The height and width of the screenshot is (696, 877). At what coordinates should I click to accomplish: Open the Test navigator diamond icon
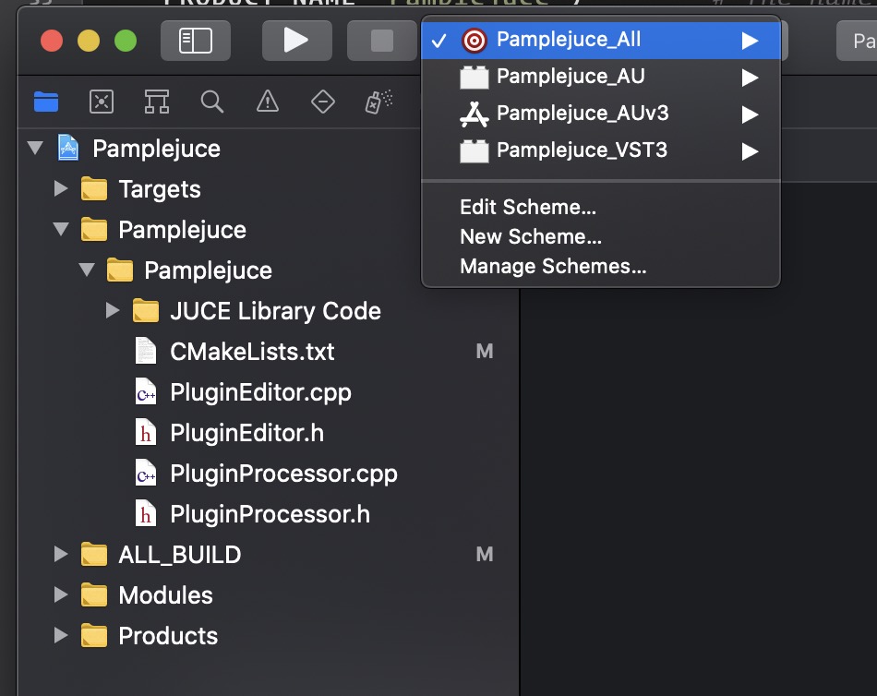coord(322,102)
